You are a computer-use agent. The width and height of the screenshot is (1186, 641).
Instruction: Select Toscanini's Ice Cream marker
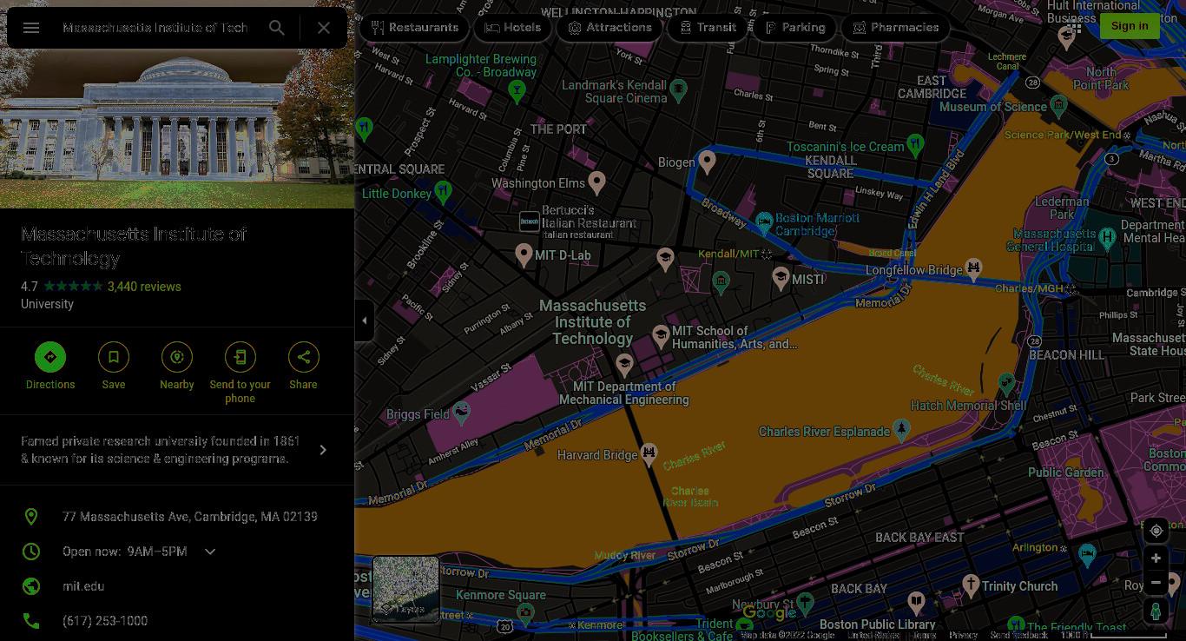coord(915,145)
